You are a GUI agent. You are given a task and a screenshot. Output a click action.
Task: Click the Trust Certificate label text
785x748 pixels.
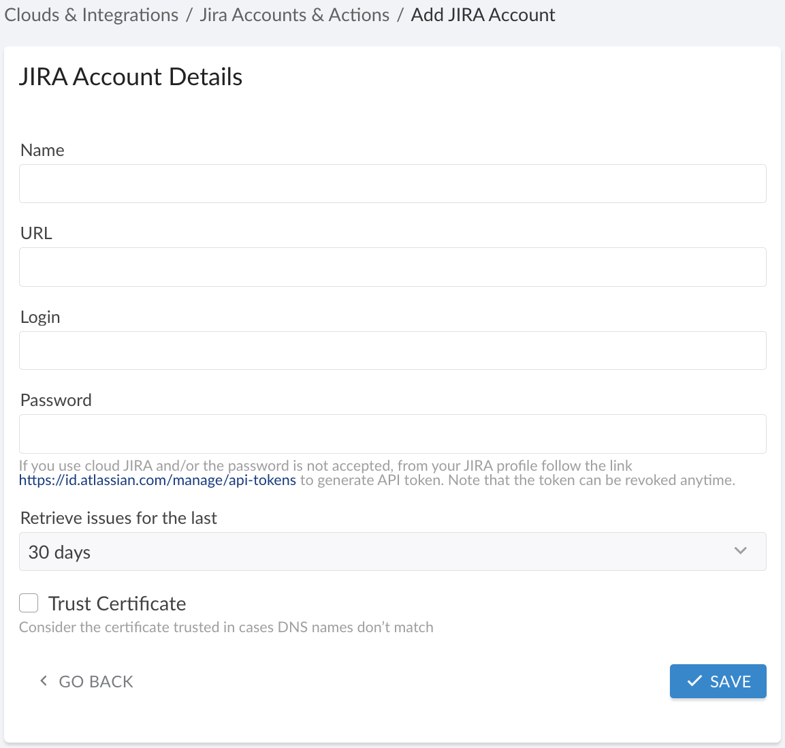click(117, 603)
